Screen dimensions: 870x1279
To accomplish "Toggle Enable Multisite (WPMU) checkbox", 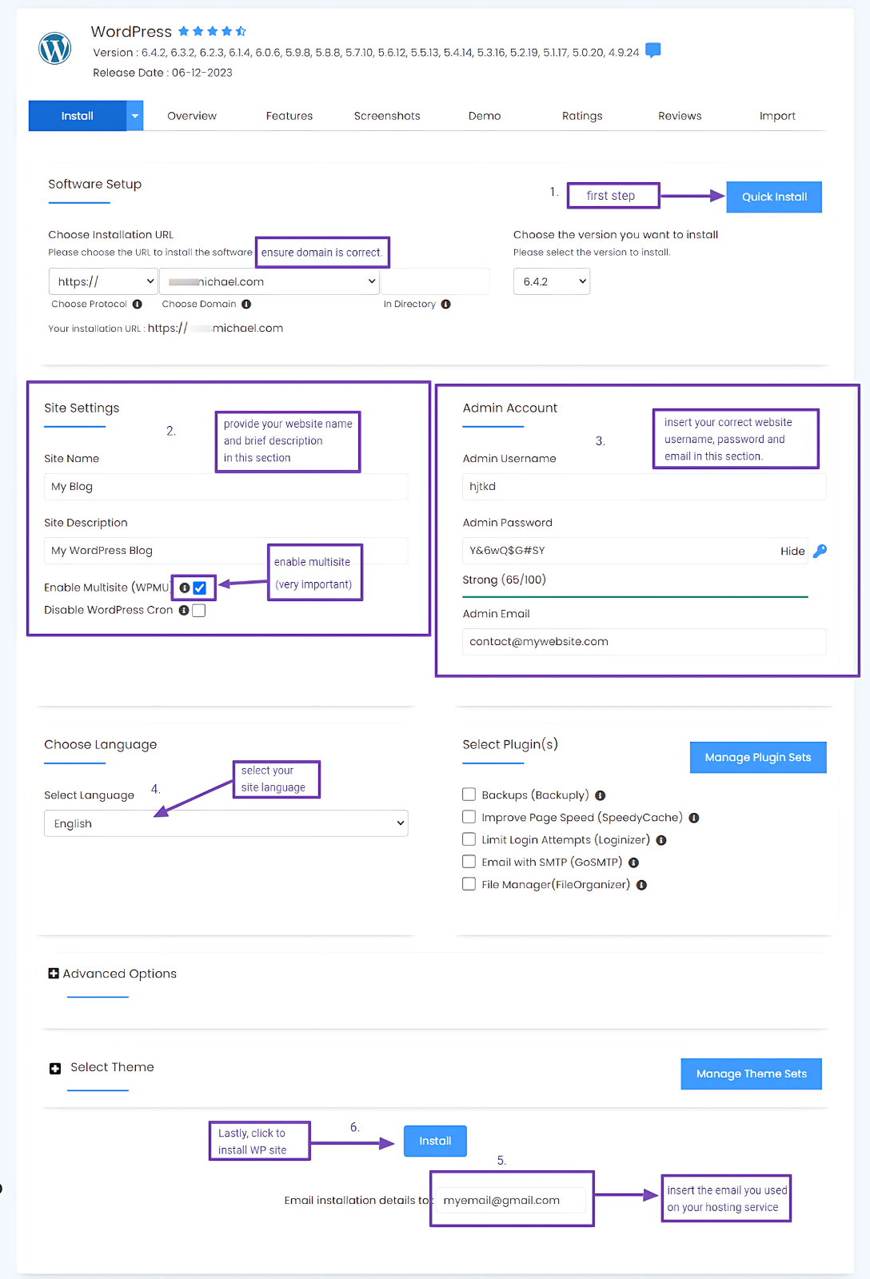I will [200, 588].
